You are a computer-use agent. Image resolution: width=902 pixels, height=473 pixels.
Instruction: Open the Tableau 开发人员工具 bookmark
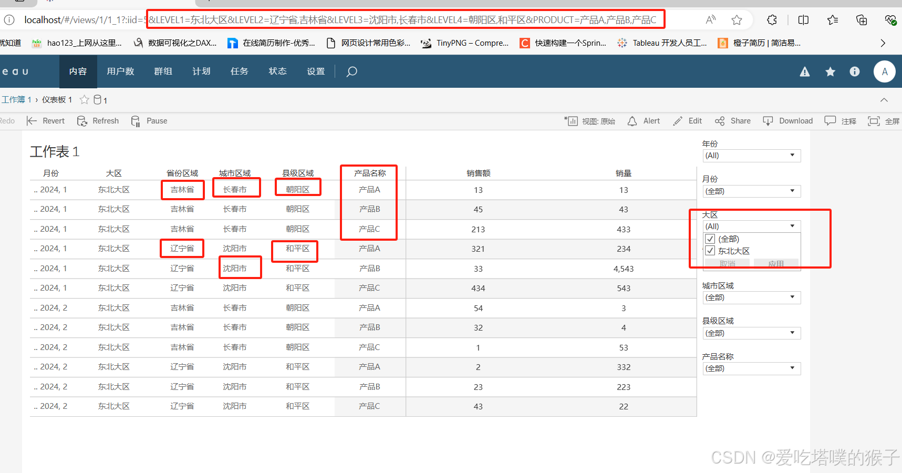point(662,43)
